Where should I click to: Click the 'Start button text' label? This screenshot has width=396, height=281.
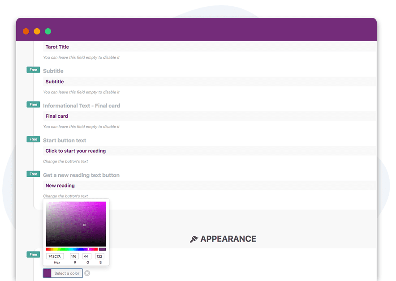click(x=65, y=140)
